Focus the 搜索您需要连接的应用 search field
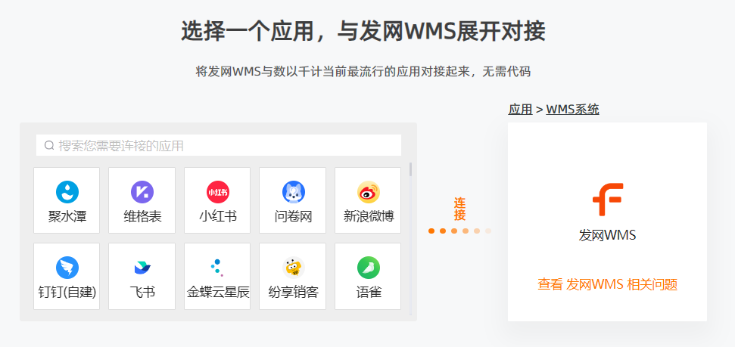Image resolution: width=735 pixels, height=347 pixels. click(219, 145)
